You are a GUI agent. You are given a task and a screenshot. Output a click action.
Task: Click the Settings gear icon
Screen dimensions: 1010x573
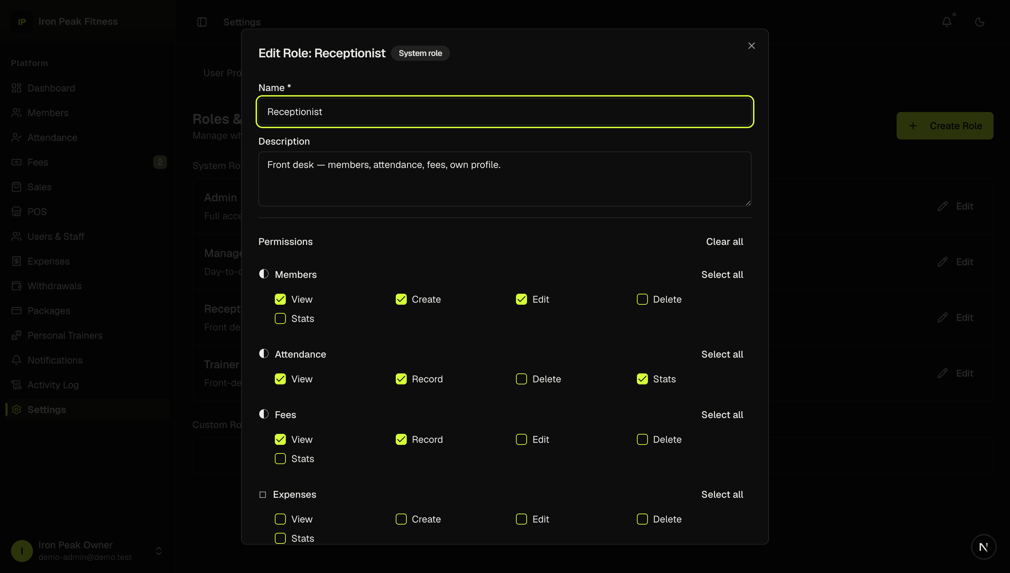(16, 410)
